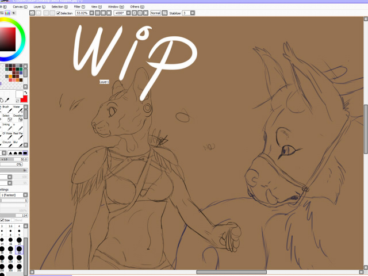Click the flip view icon next to Normal
The height and width of the screenshot is (276, 368).
pyautogui.click(x=165, y=13)
